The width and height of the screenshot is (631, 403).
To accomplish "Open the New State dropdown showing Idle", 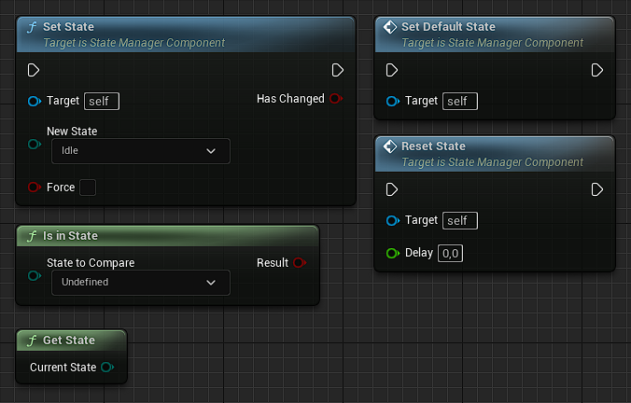I will [140, 150].
